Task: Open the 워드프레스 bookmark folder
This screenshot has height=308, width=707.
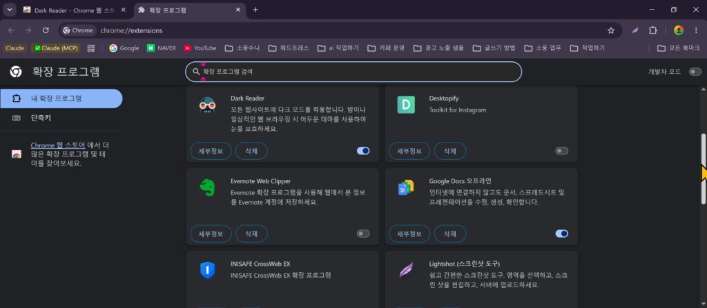Action: pyautogui.click(x=289, y=48)
